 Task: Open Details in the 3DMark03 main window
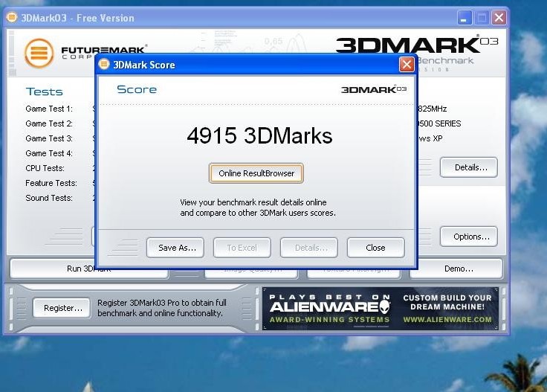point(468,167)
